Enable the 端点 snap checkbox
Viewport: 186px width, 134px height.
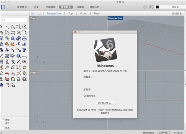(x=3, y=128)
